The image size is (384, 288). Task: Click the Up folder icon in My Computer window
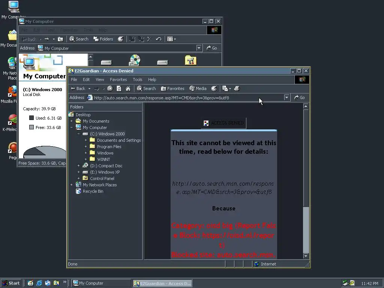tap(60, 39)
